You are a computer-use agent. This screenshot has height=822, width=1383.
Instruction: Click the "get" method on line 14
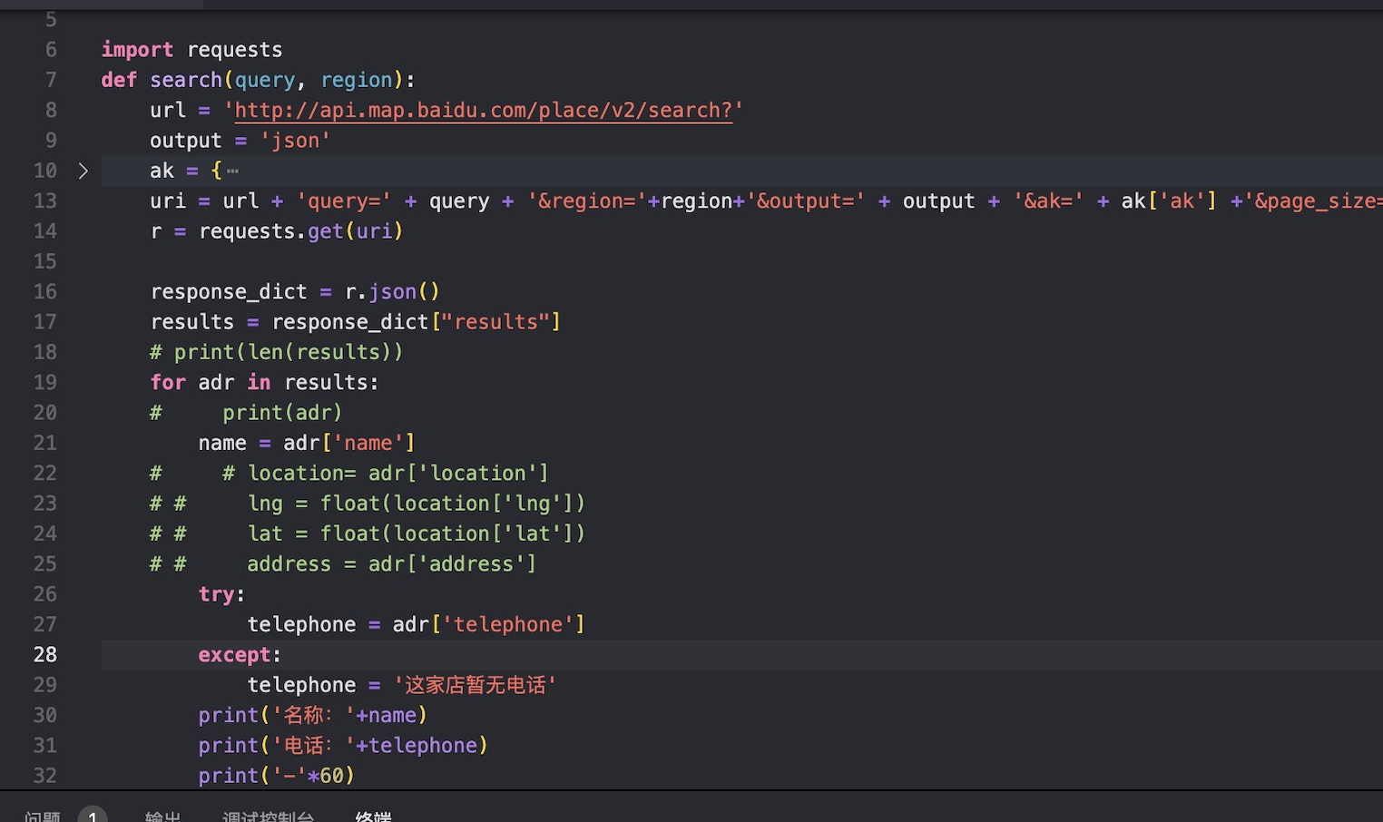click(326, 231)
